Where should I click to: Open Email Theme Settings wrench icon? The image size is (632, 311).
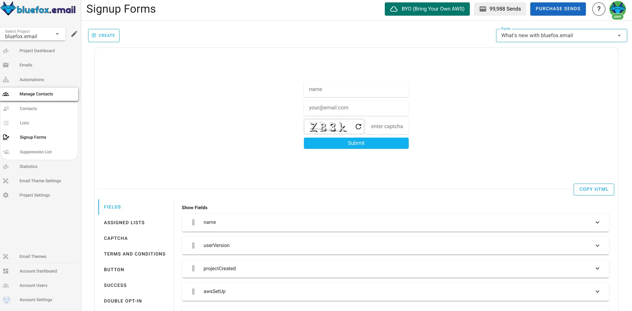6,181
